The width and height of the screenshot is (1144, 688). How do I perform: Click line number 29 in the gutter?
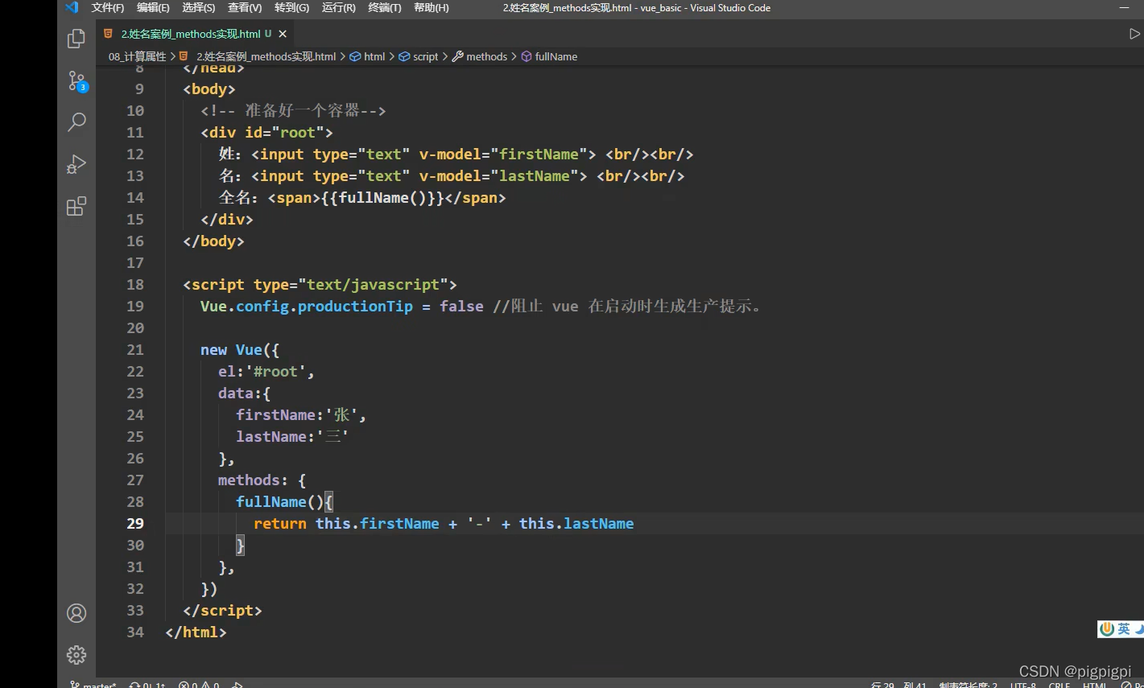pos(135,523)
